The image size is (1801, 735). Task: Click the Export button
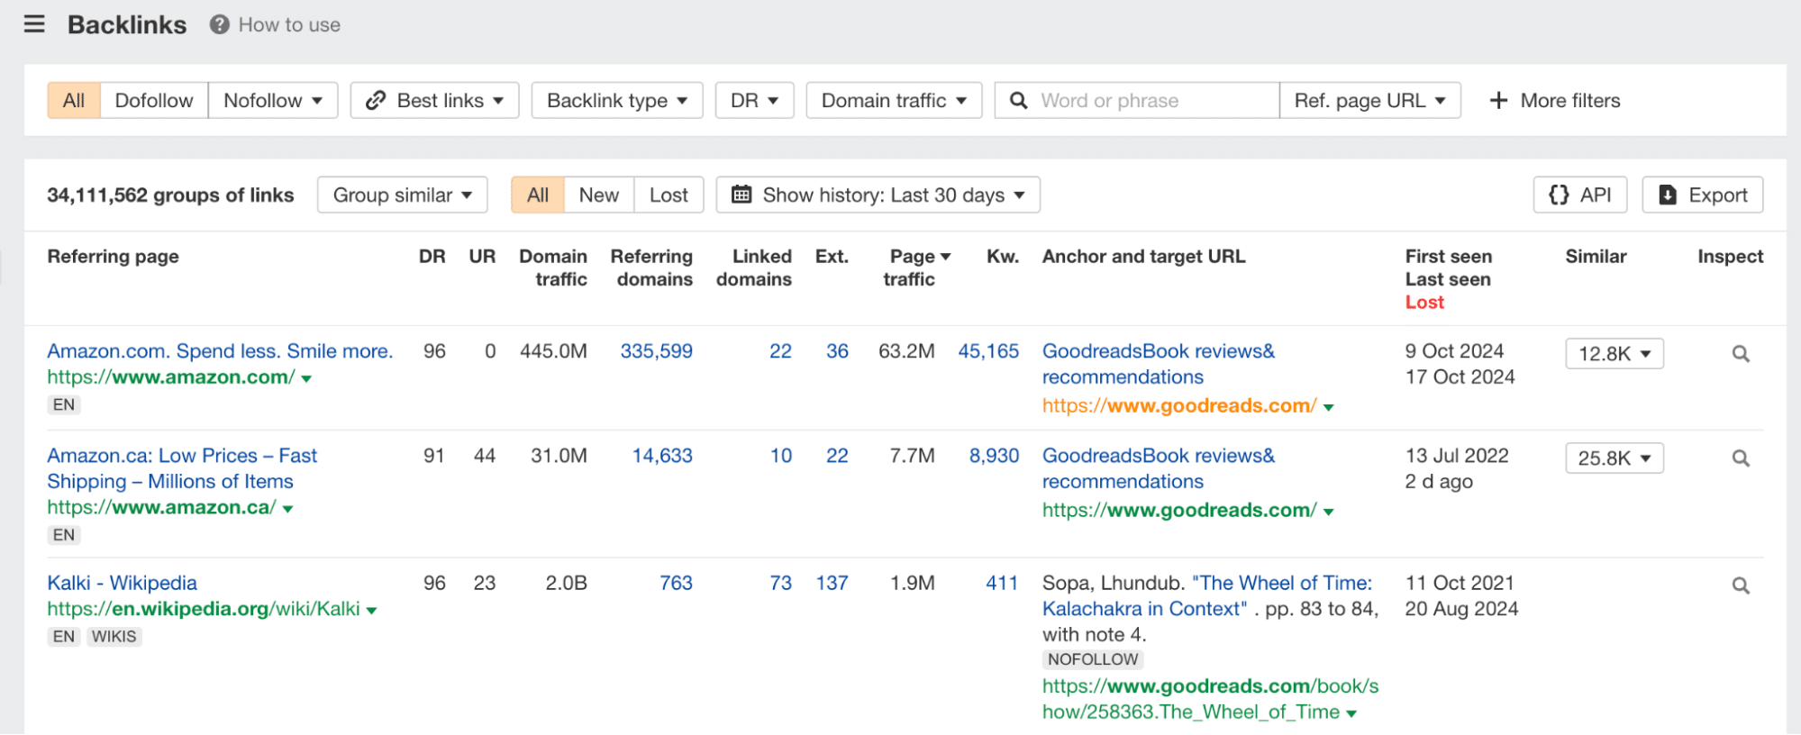(1703, 195)
